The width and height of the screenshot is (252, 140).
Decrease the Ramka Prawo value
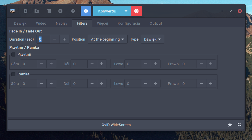tap(201, 83)
